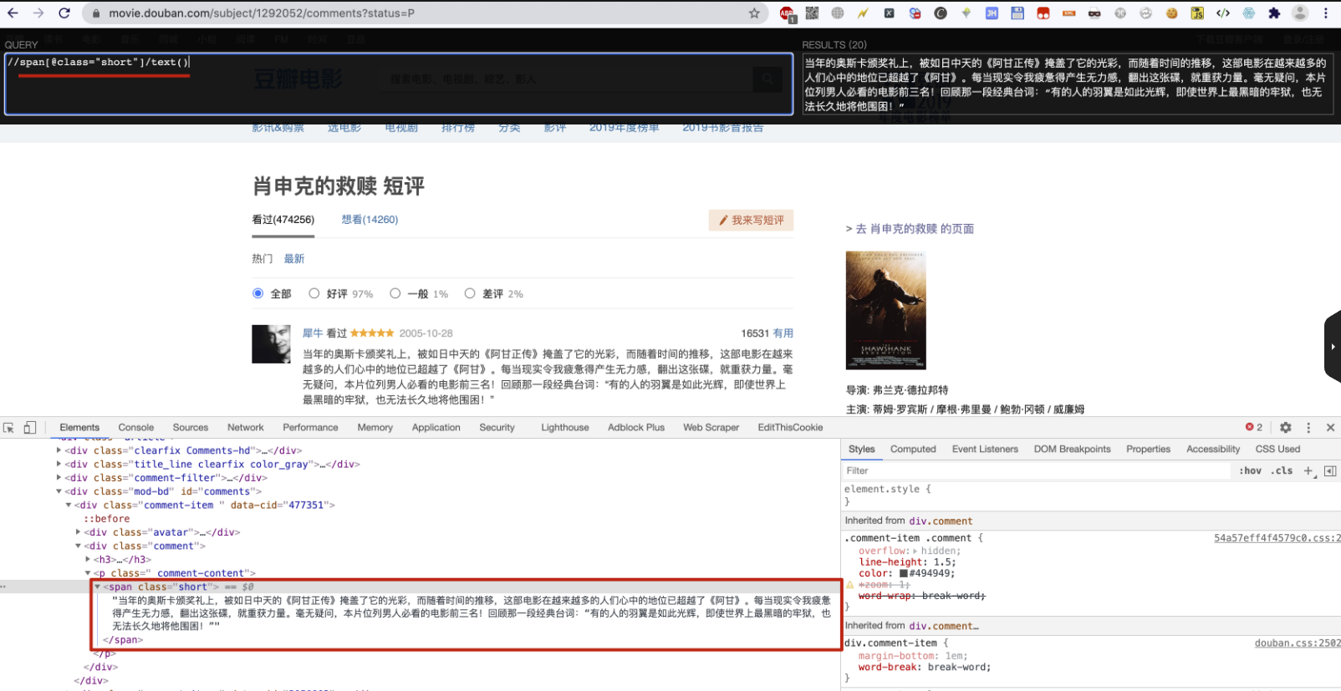Toggle the .cls class editor
This screenshot has width=1341, height=691.
1282,470
